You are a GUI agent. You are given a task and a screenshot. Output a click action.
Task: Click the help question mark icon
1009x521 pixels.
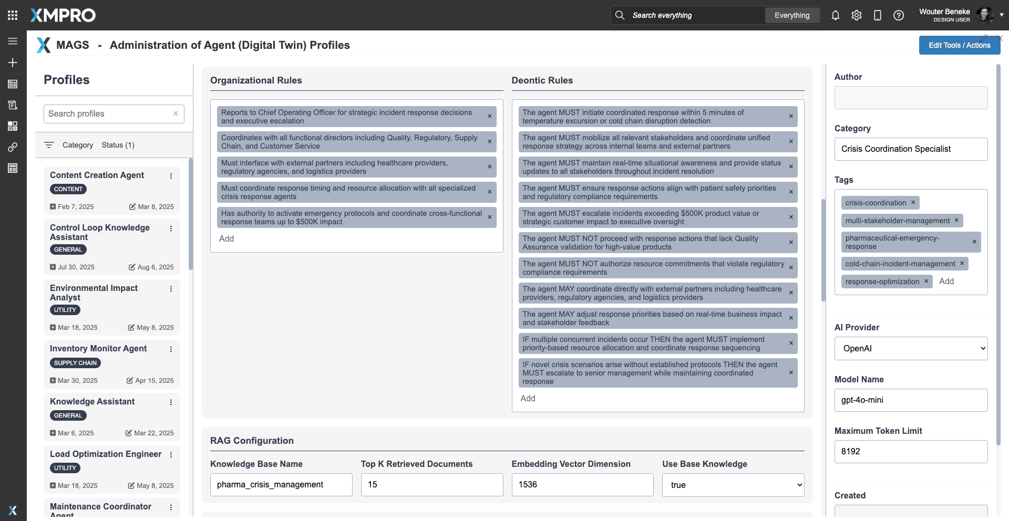point(898,15)
